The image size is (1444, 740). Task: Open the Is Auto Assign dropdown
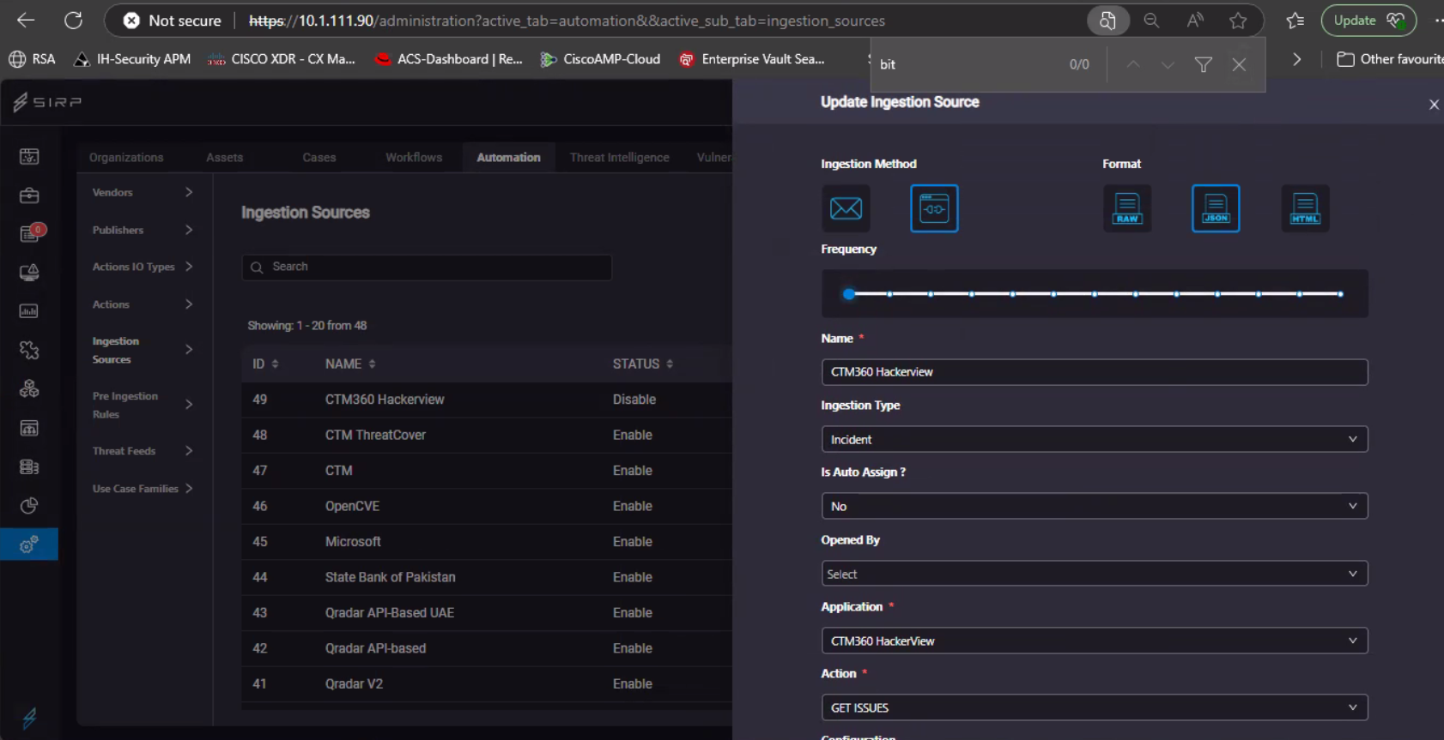[1094, 506]
